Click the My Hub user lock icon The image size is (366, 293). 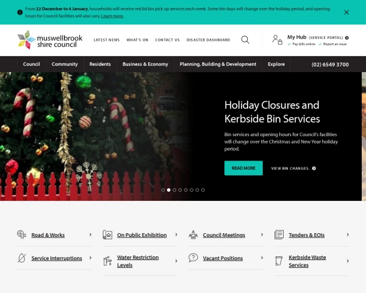click(278, 40)
